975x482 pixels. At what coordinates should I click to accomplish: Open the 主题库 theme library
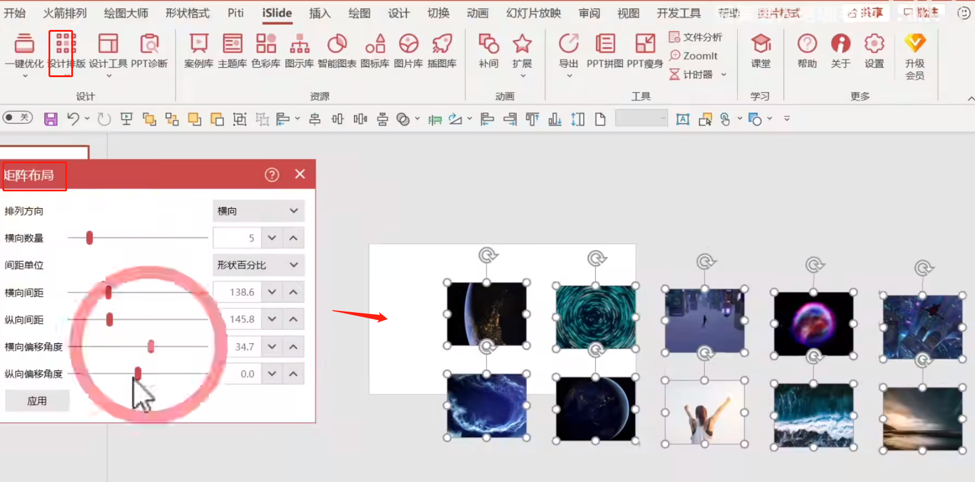232,52
